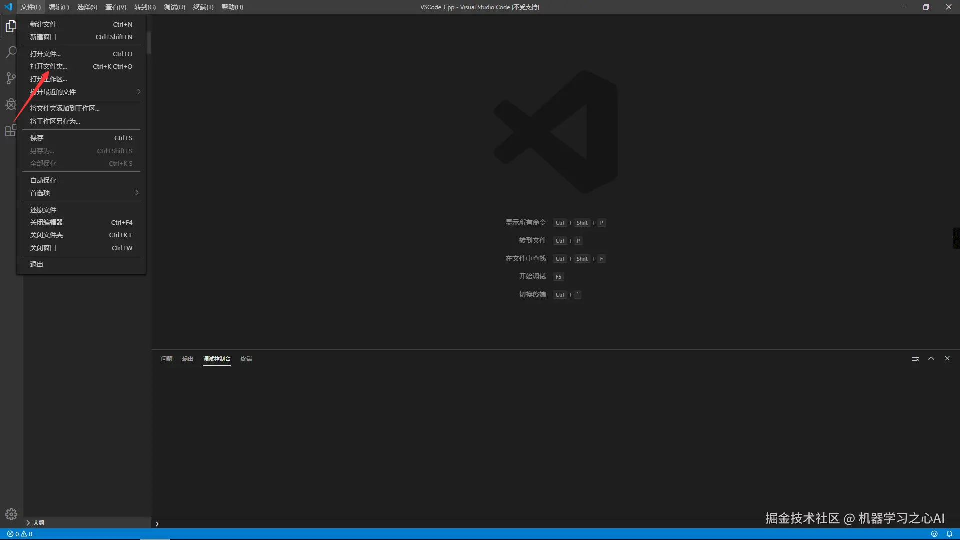The height and width of the screenshot is (540, 960).
Task: Open the 终端(T) menu
Action: [x=203, y=7]
